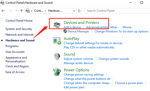Click the title bar Control Panel icon
150x91 pixels.
pyautogui.click(x=2, y=2)
